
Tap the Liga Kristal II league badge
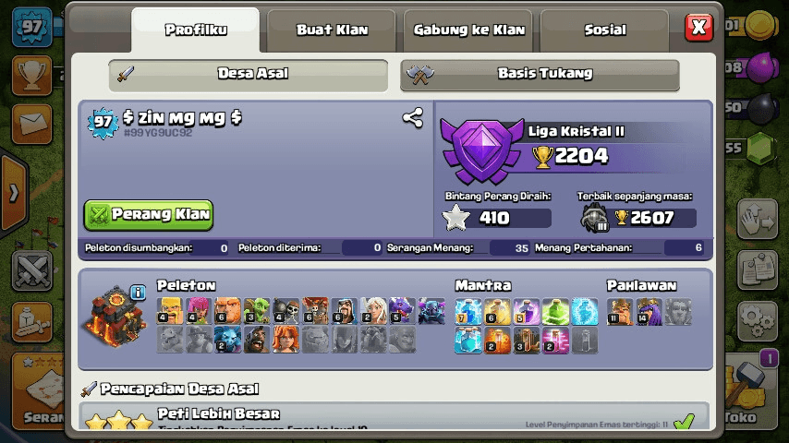(481, 150)
